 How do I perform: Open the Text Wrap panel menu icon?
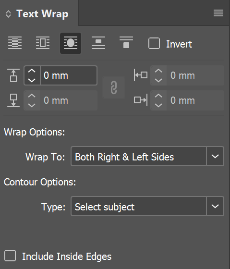tap(218, 13)
